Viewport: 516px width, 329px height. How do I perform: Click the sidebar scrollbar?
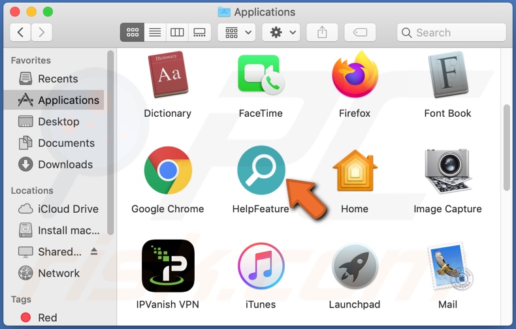[110, 142]
